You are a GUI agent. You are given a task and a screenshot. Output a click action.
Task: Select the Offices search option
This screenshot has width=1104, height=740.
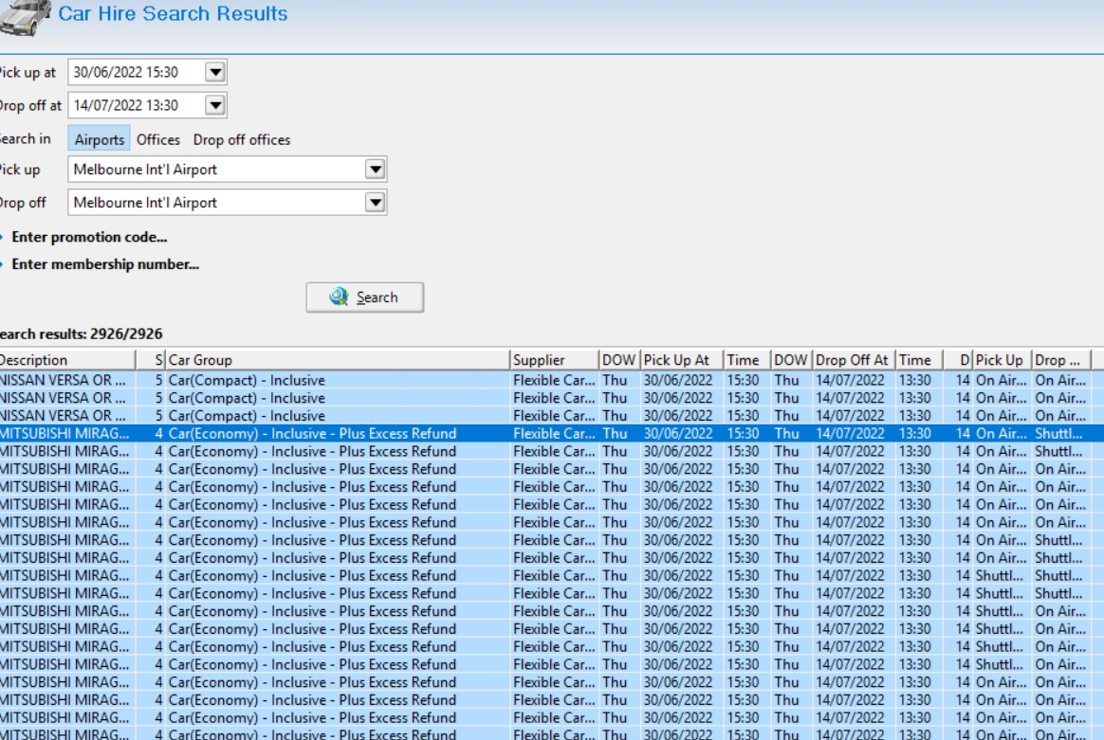[x=158, y=139]
